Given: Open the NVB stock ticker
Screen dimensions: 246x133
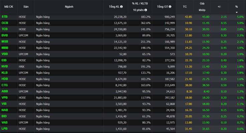Looking at the screenshot, I should [x=5, y=66].
